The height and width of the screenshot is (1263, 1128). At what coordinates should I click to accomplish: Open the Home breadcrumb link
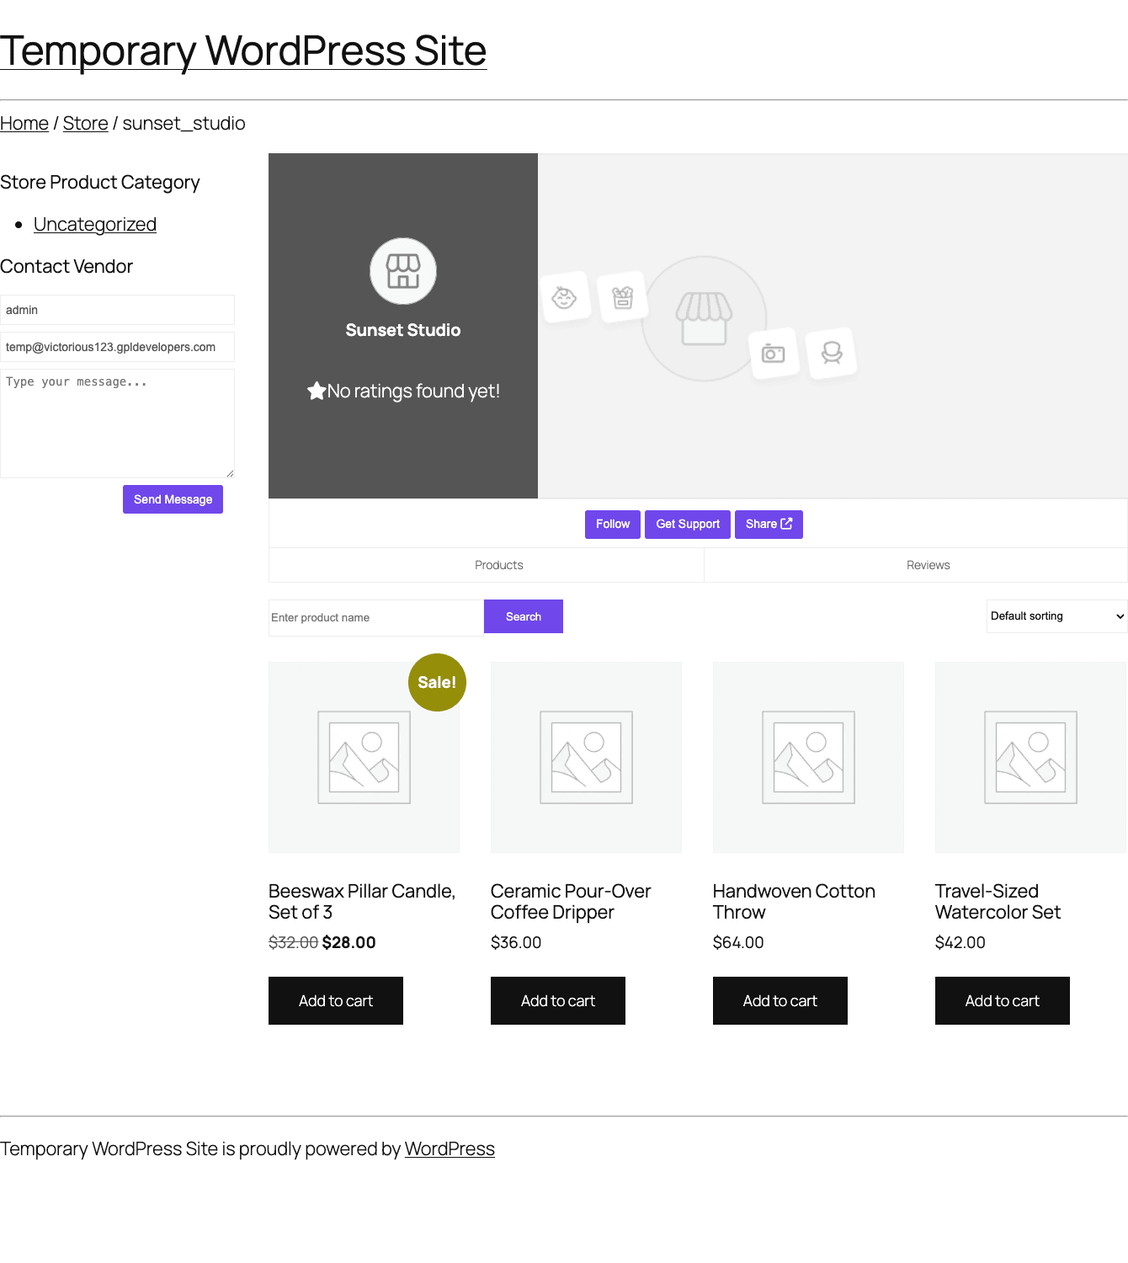coord(24,123)
